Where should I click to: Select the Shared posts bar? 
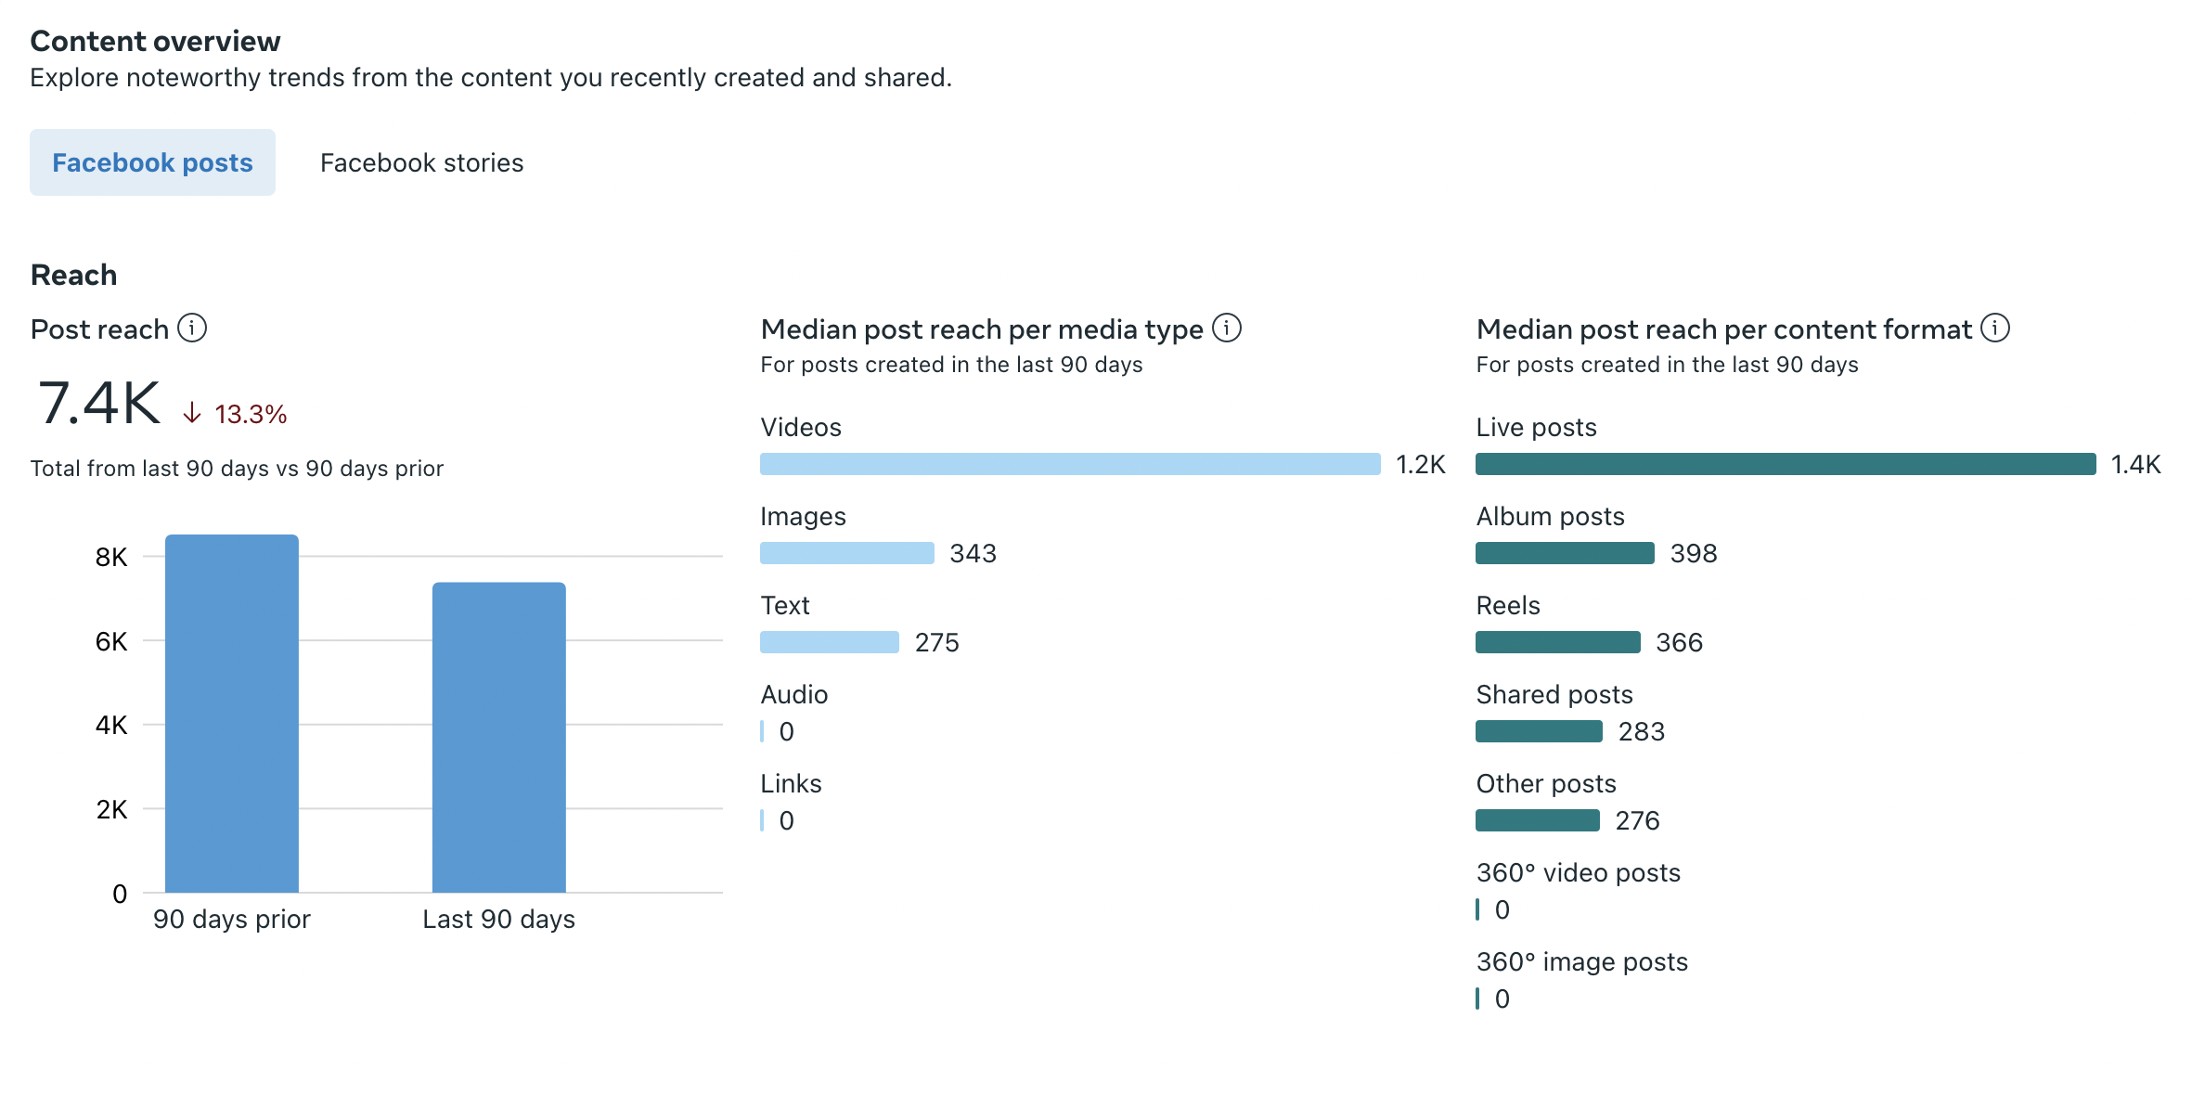[x=1539, y=731]
